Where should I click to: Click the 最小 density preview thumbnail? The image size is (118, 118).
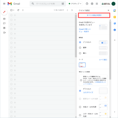tap(103, 53)
